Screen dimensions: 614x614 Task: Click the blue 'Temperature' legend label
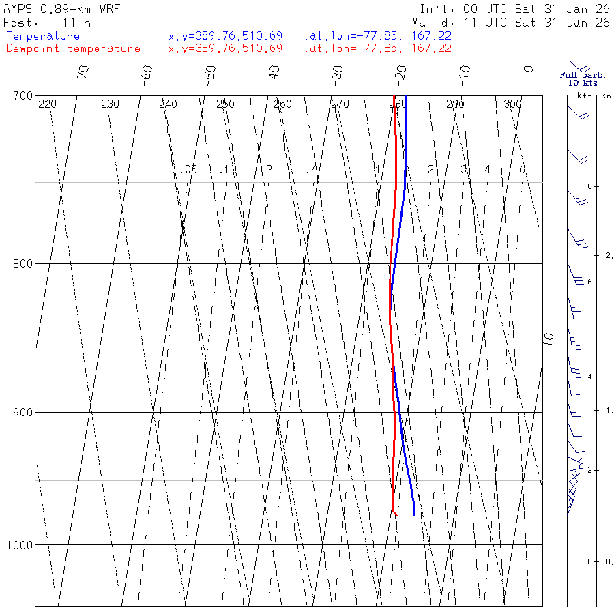(43, 36)
